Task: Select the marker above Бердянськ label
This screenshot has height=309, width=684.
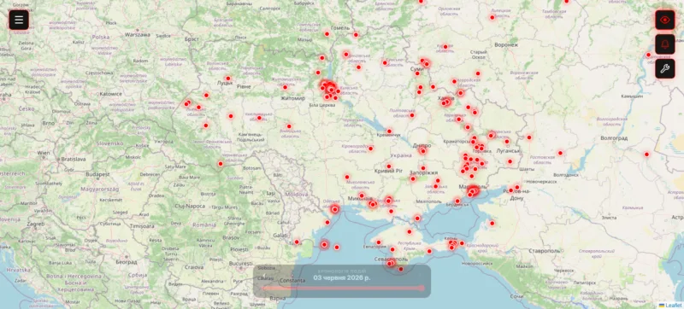Action: (457, 201)
